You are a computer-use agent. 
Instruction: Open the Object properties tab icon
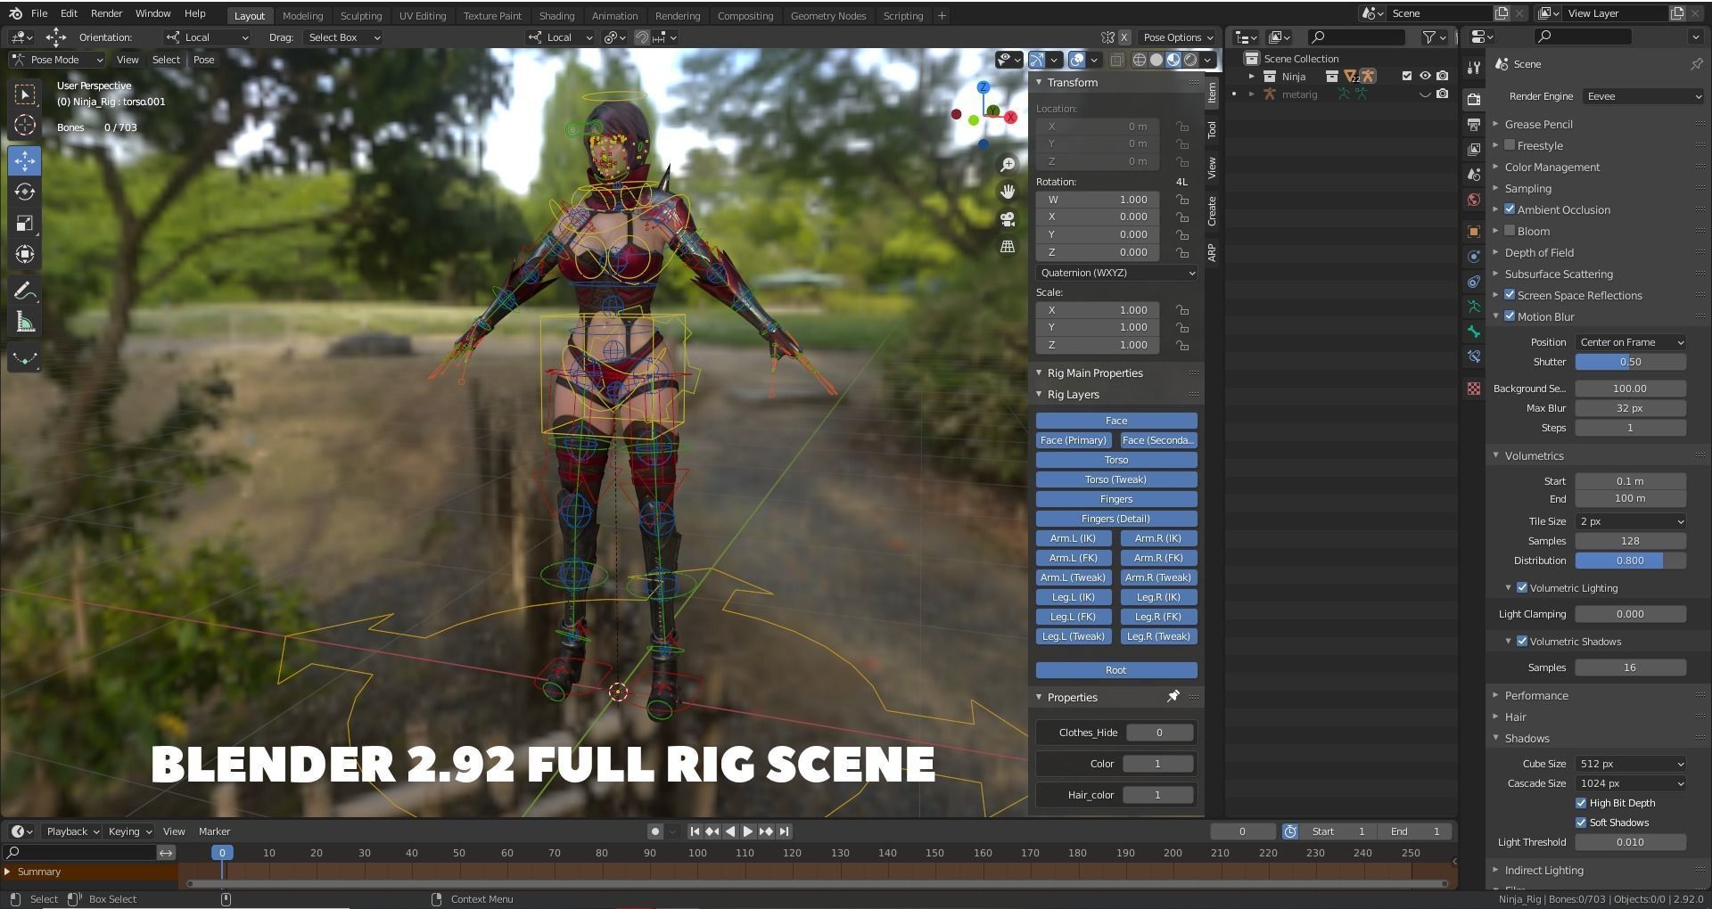pos(1474,232)
